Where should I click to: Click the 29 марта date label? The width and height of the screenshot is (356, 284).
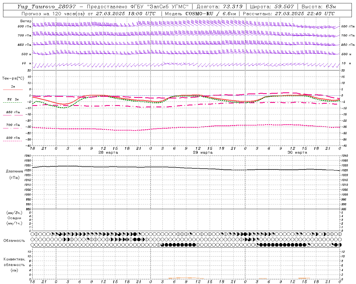(203, 153)
